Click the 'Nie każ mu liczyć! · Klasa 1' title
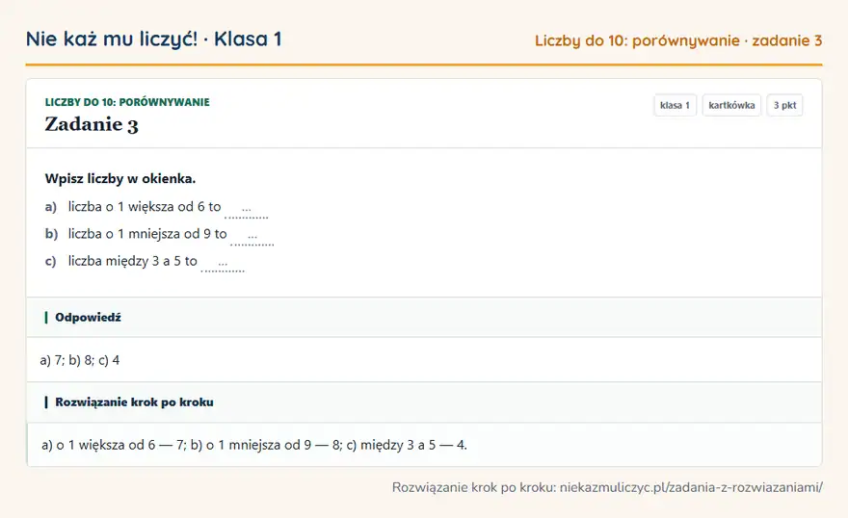This screenshot has width=848, height=518. 153,39
